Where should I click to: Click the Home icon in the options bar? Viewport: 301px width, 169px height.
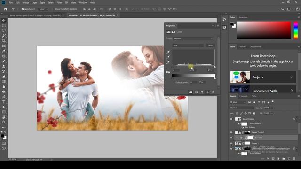[6, 9]
